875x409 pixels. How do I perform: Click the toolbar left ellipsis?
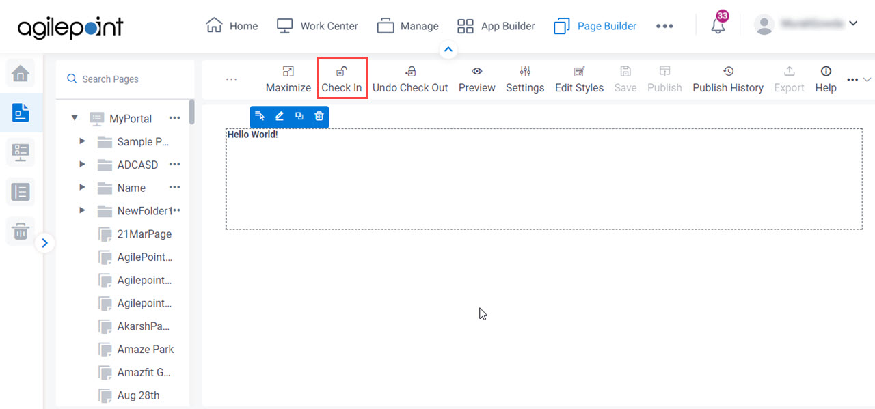(x=231, y=79)
